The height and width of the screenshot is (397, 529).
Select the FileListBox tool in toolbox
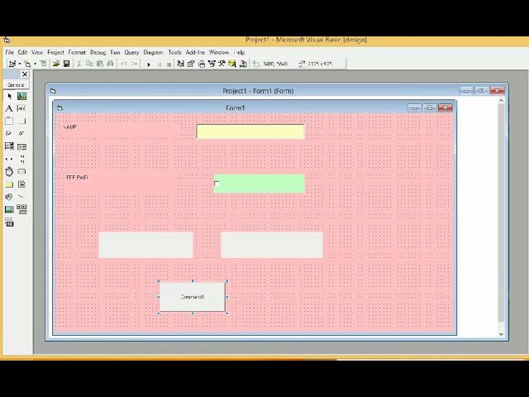click(21, 184)
